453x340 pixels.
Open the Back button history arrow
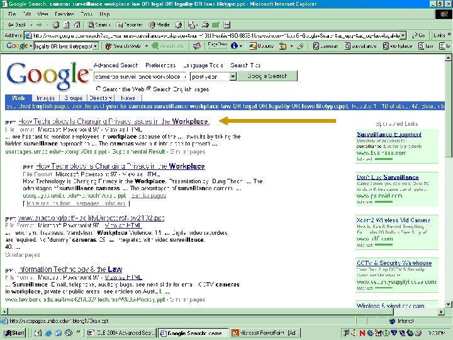click(31, 25)
